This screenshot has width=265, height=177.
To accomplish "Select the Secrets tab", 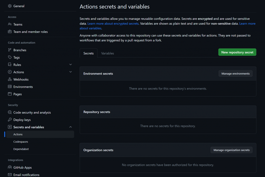I will click(x=89, y=53).
